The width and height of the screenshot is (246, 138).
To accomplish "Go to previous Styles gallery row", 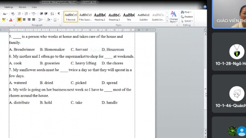I will tap(167, 12).
